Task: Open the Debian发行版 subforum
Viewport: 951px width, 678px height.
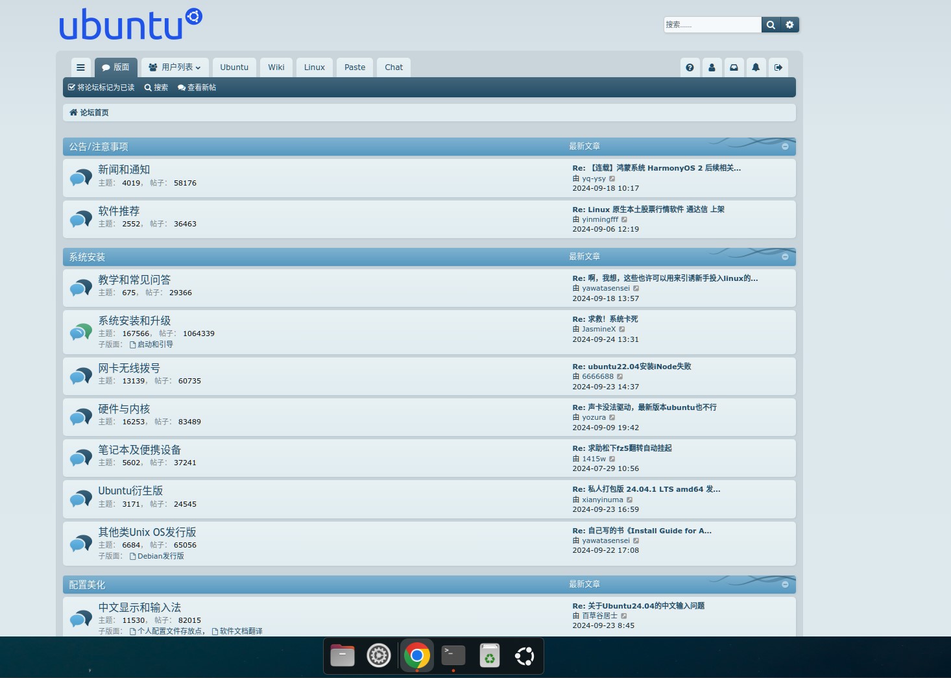Action: pyautogui.click(x=157, y=556)
